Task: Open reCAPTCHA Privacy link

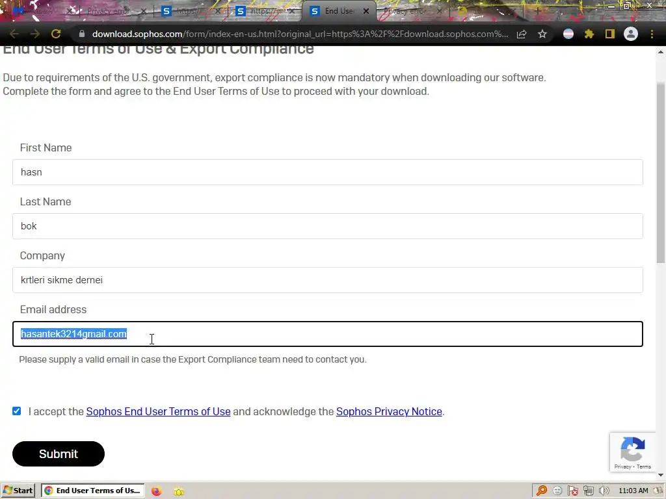Action: click(x=622, y=467)
